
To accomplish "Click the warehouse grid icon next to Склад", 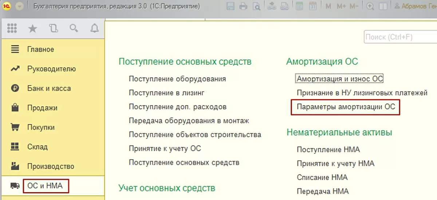I will tap(15, 147).
